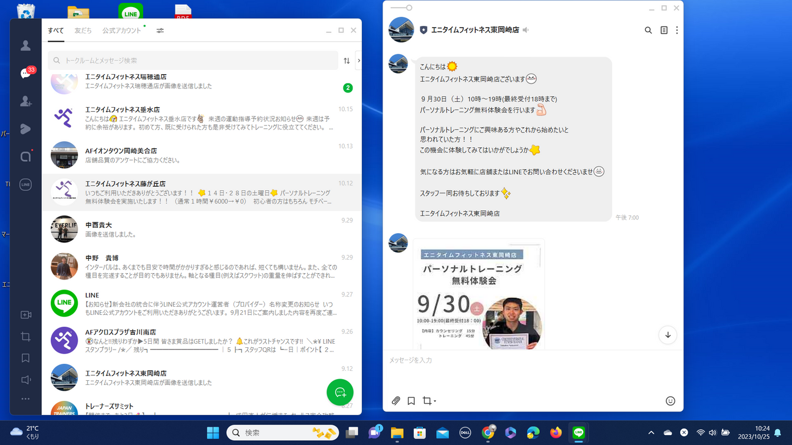Open the capture dropdown in chat toolbar
This screenshot has width=792, height=445.
click(430, 401)
